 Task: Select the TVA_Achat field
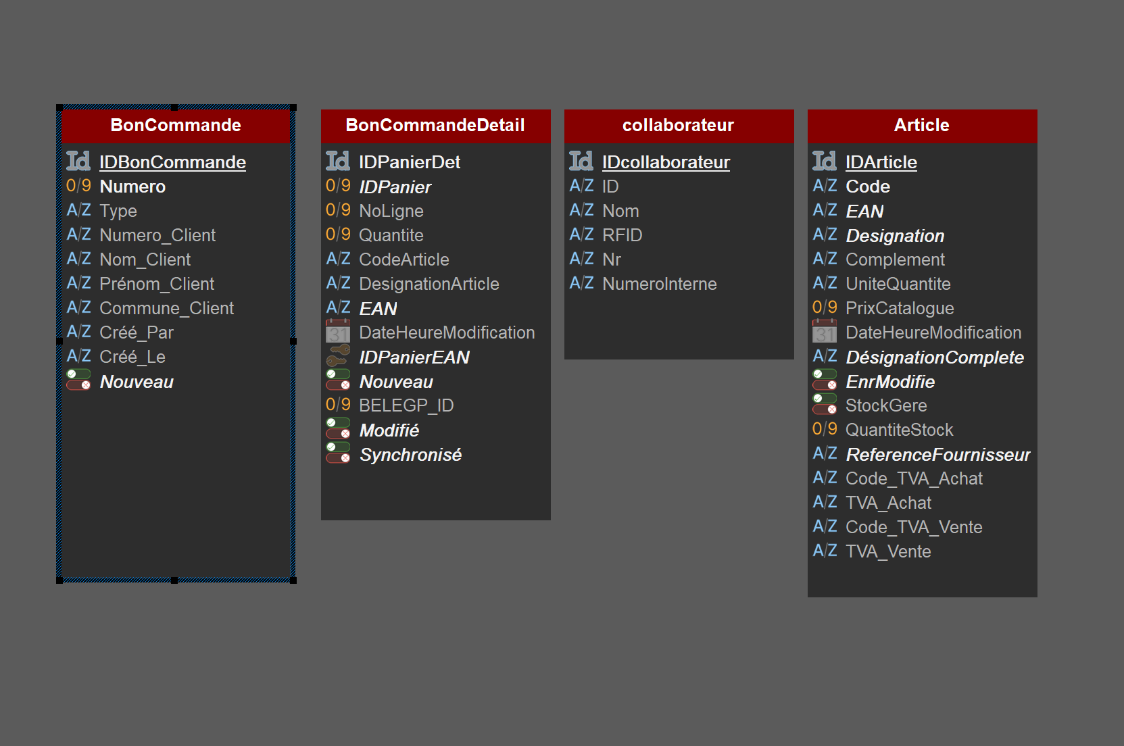(888, 503)
